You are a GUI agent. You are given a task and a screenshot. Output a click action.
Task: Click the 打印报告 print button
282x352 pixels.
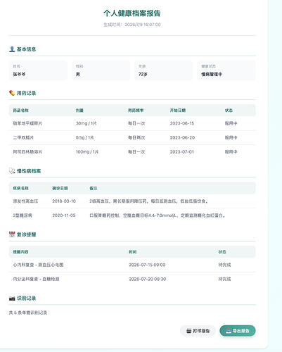pos(198,331)
